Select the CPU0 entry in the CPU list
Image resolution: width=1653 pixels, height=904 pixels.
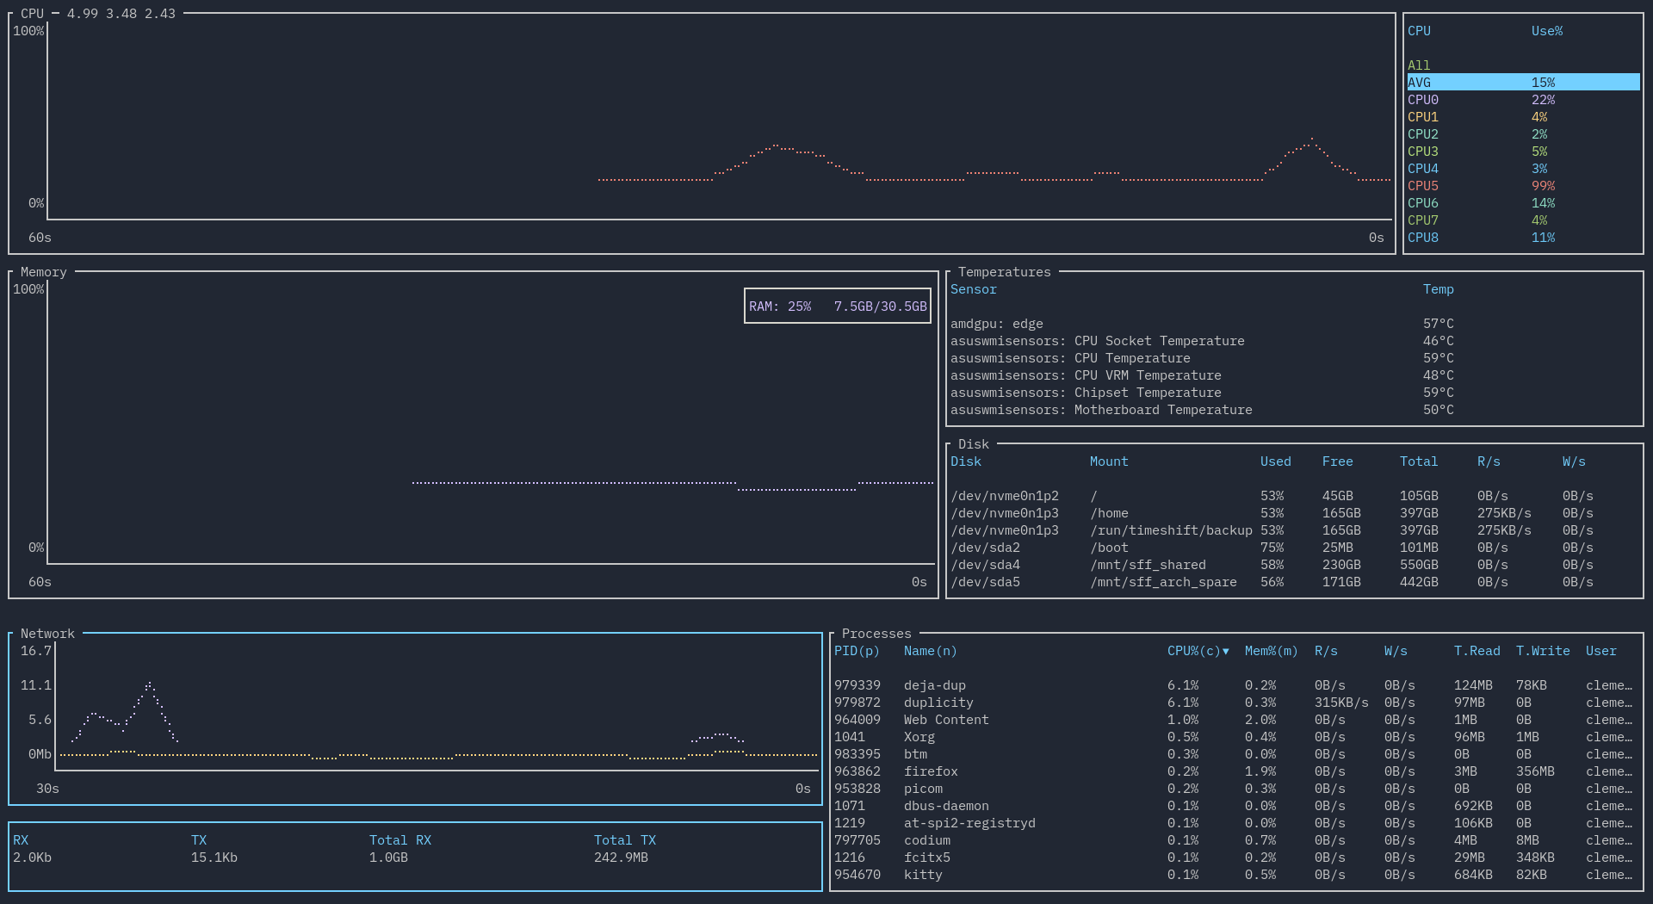1423,100
